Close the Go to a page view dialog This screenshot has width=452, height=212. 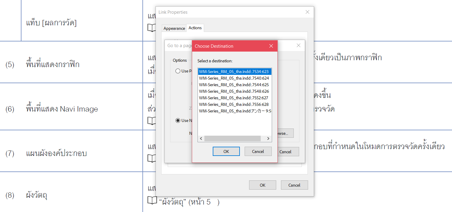pos(298,45)
